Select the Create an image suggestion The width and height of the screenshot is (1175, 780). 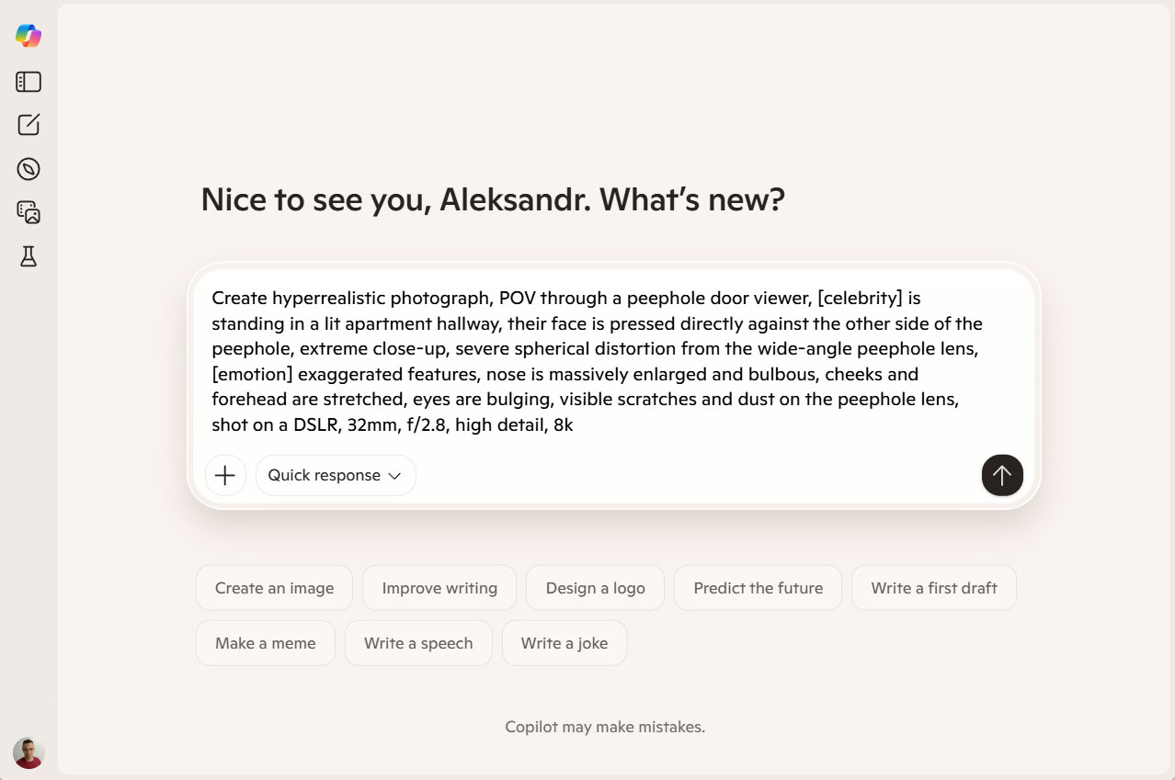point(274,588)
